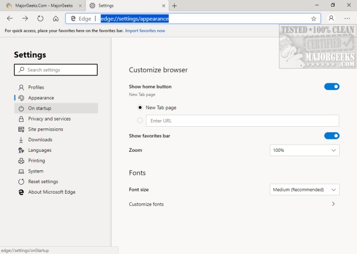The width and height of the screenshot is (357, 254).
Task: Click the Site permissions icon
Action: [21, 130]
